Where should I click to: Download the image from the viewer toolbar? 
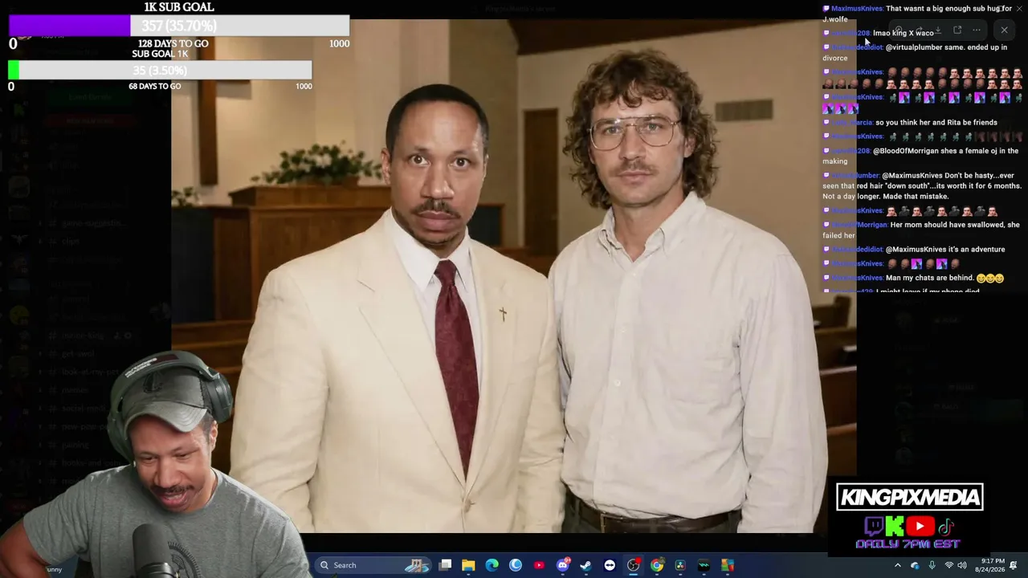[937, 31]
